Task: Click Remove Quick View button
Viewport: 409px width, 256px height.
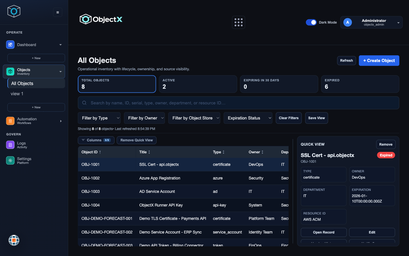Action: [137, 140]
